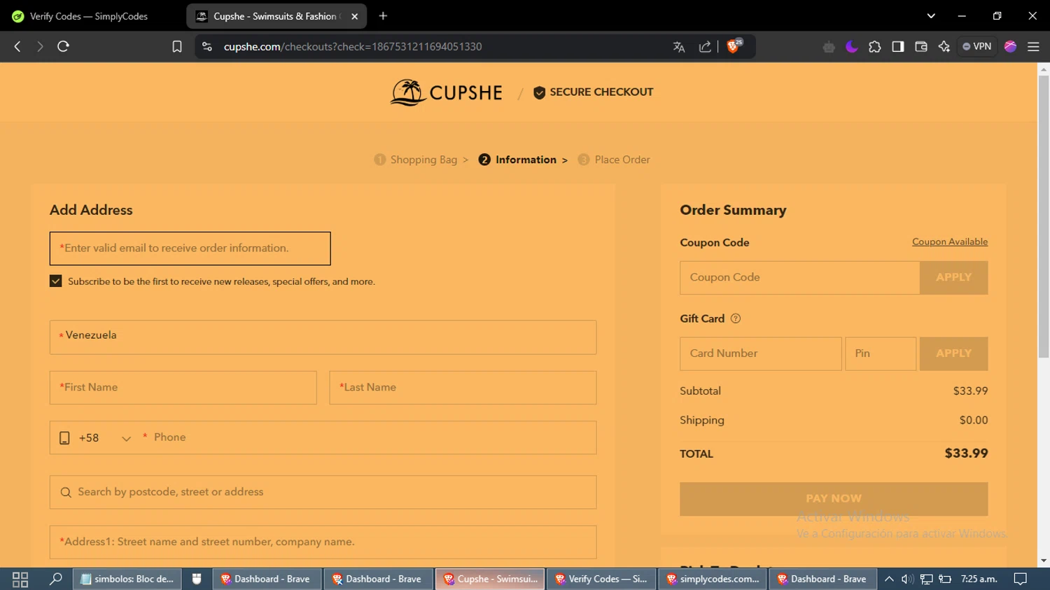This screenshot has height=590, width=1050.
Task: Open Brave Shields lion icon
Action: point(734,46)
